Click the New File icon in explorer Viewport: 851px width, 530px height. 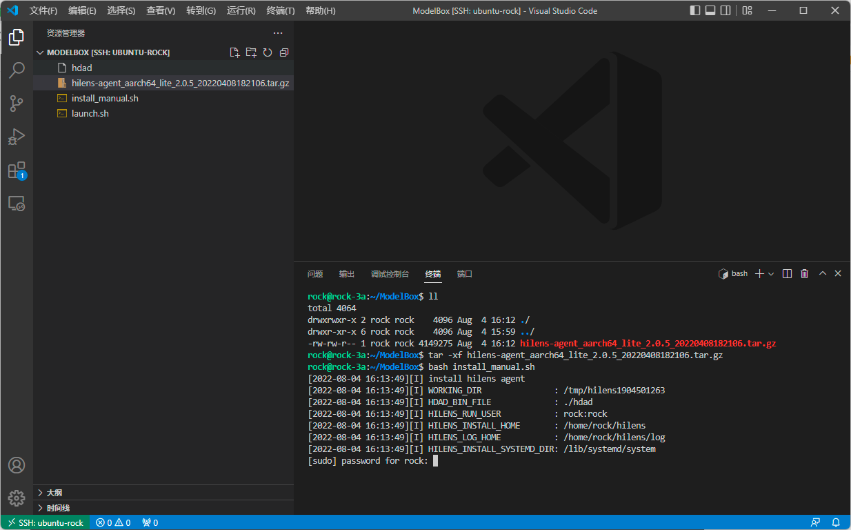[x=234, y=52]
